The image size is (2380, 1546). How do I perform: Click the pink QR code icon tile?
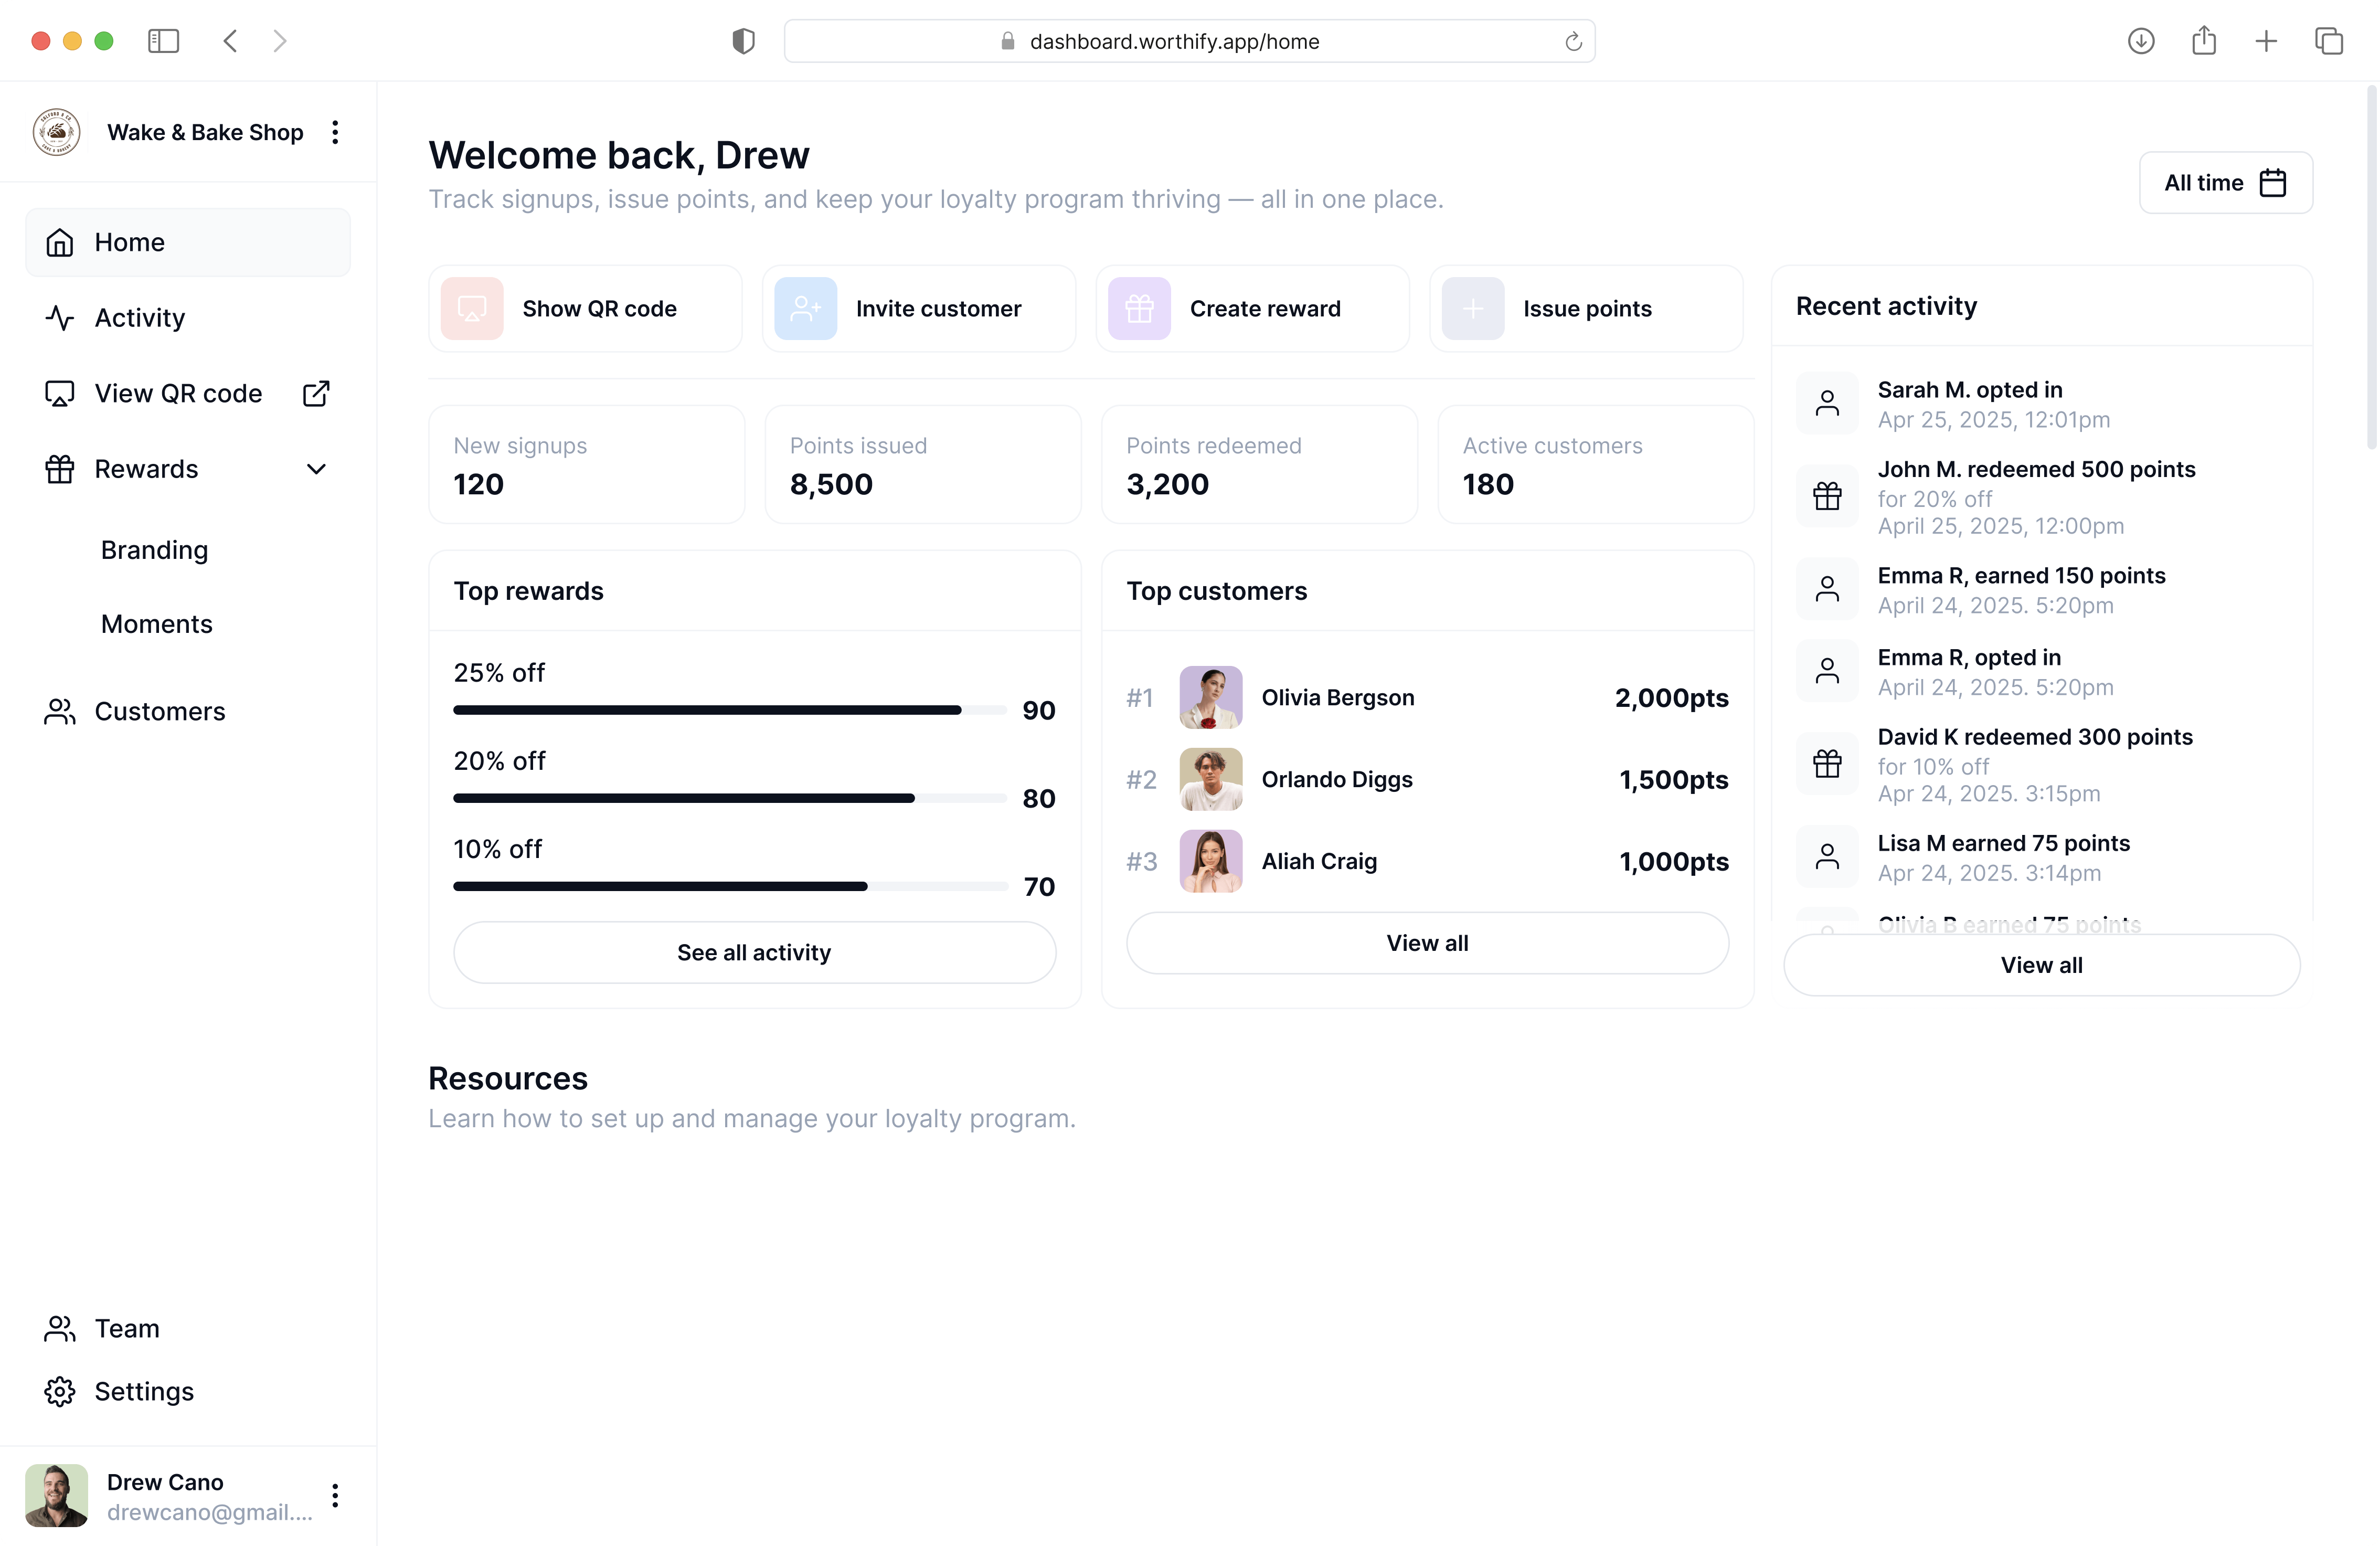pyautogui.click(x=472, y=308)
